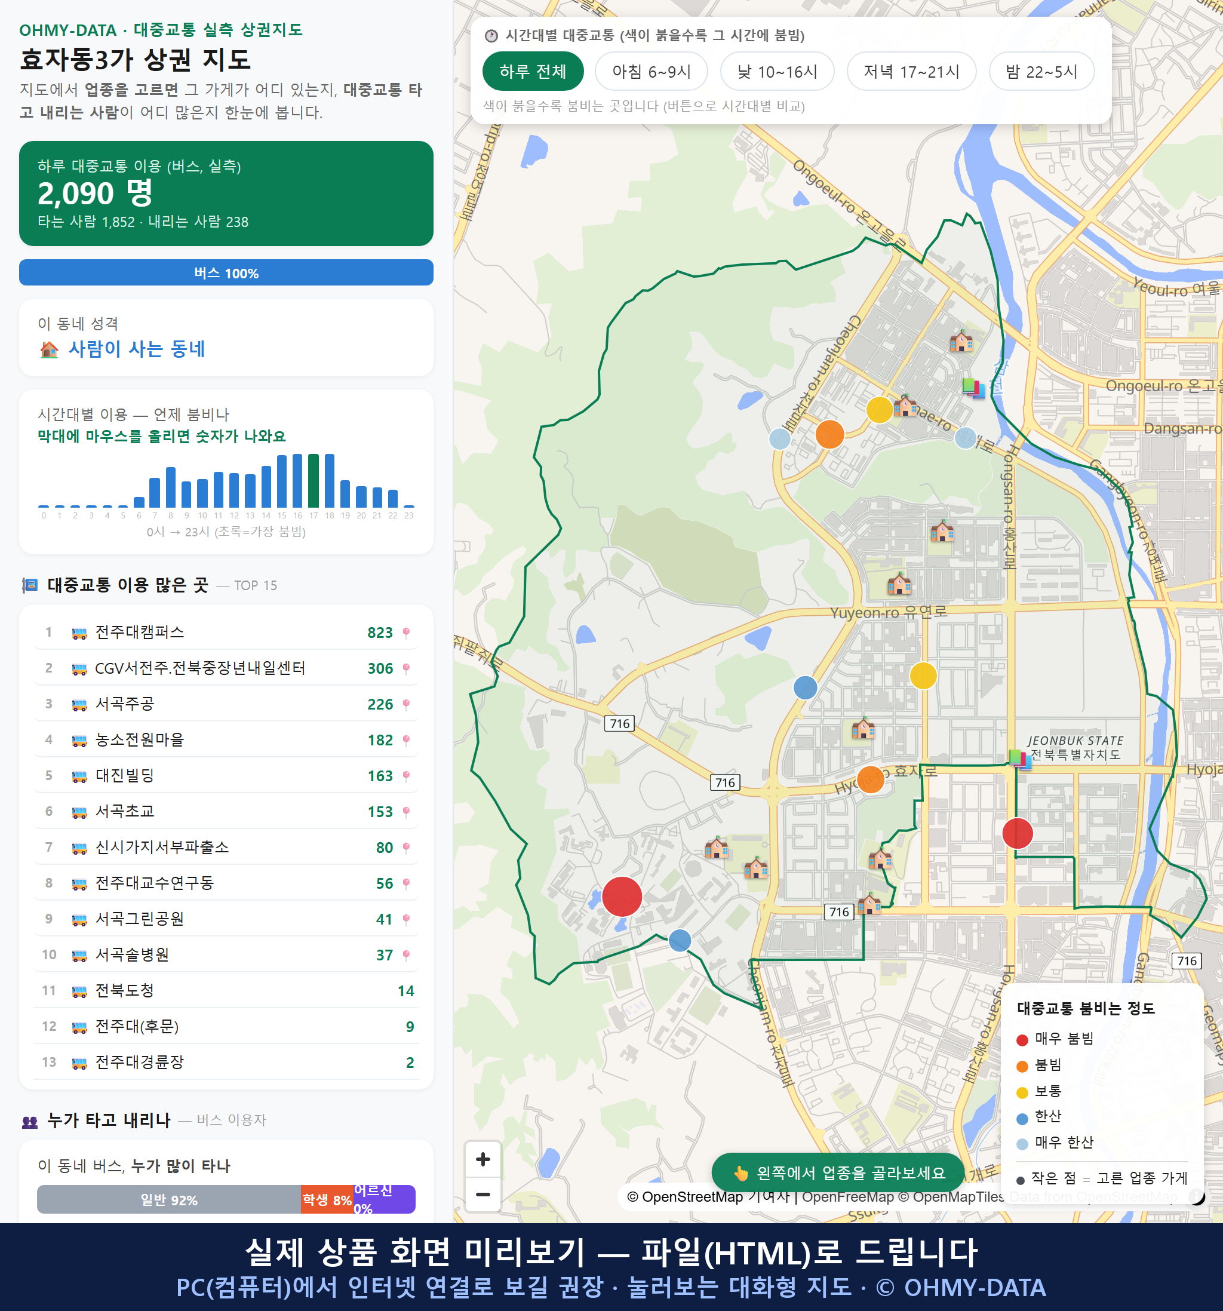The width and height of the screenshot is (1223, 1311).
Task: Click the light blue 매우 한산 legend swatch
Action: 1022,1144
